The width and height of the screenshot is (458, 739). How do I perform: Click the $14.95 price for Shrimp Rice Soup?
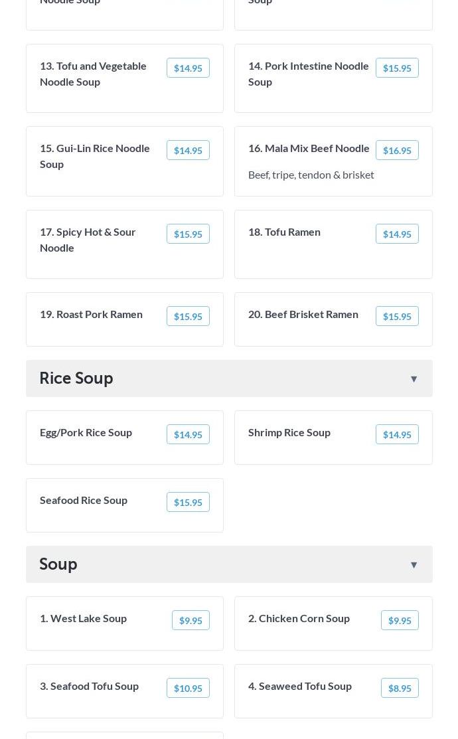397,434
